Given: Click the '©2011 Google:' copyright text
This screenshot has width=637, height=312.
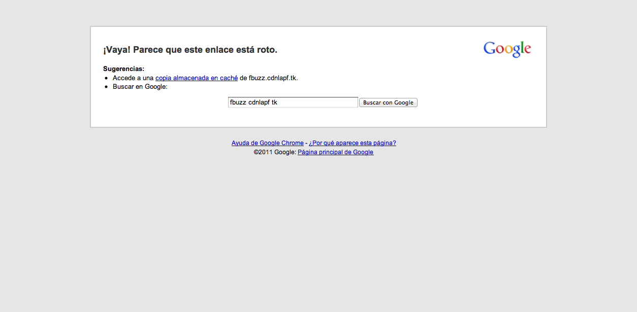Looking at the screenshot, I should (275, 152).
